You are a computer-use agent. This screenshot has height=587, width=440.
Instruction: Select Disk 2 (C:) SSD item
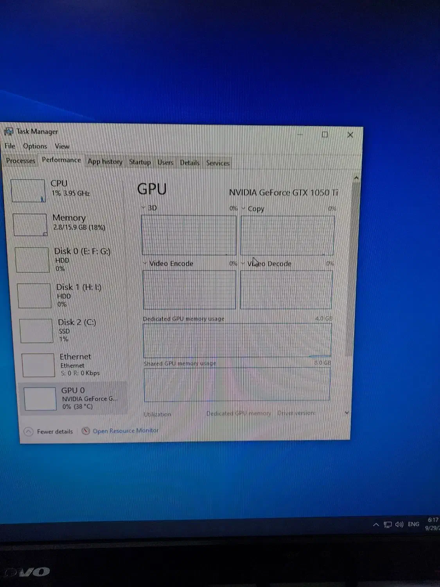tap(72, 330)
